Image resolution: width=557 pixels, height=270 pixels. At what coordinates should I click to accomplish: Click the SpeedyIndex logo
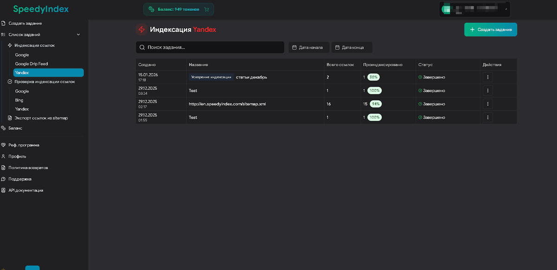41,9
